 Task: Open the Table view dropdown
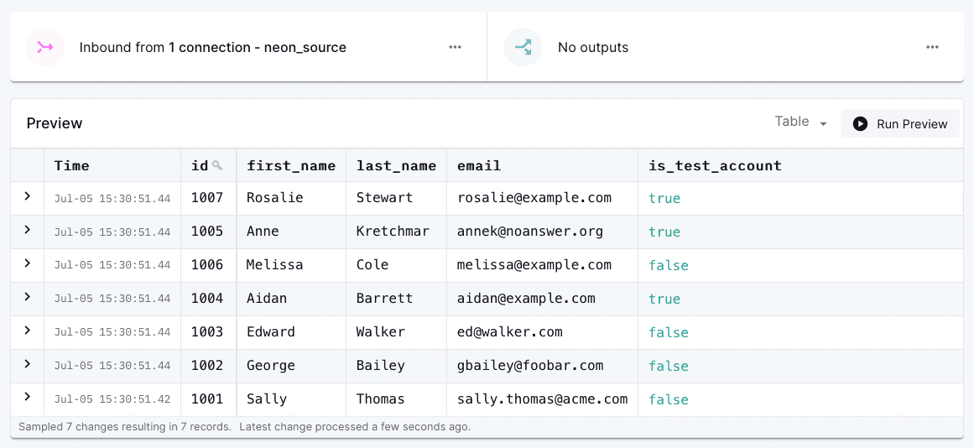801,122
